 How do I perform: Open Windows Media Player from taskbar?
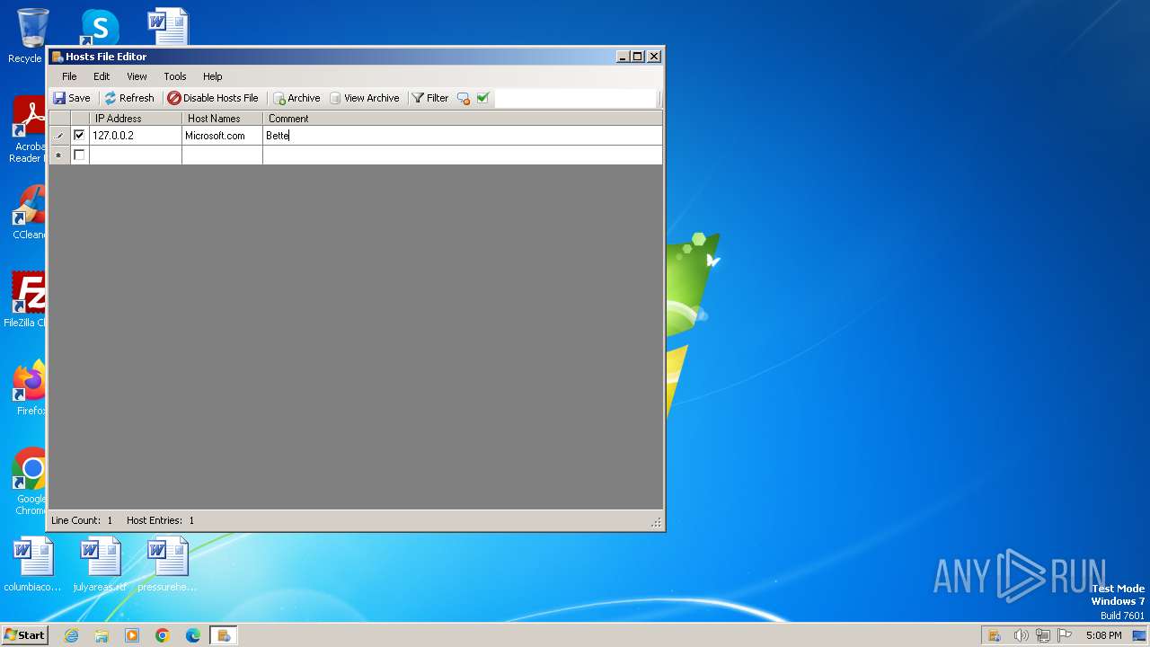click(x=132, y=635)
